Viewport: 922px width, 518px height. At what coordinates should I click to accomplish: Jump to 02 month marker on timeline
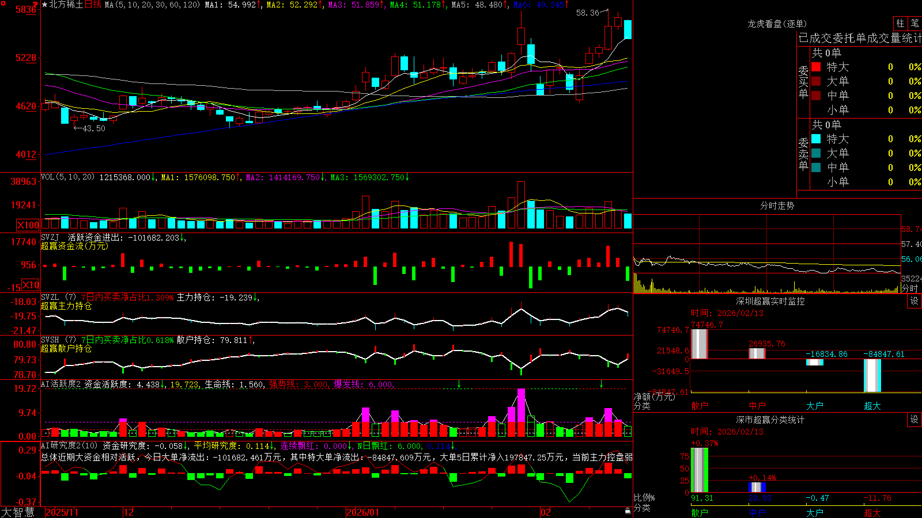[x=545, y=512]
